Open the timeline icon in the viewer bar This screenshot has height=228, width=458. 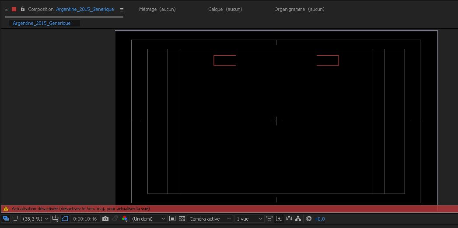pos(289,218)
